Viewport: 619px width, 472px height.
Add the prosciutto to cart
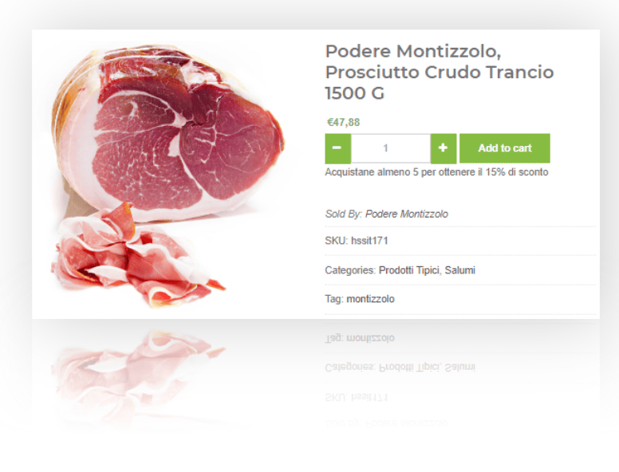[x=504, y=148]
